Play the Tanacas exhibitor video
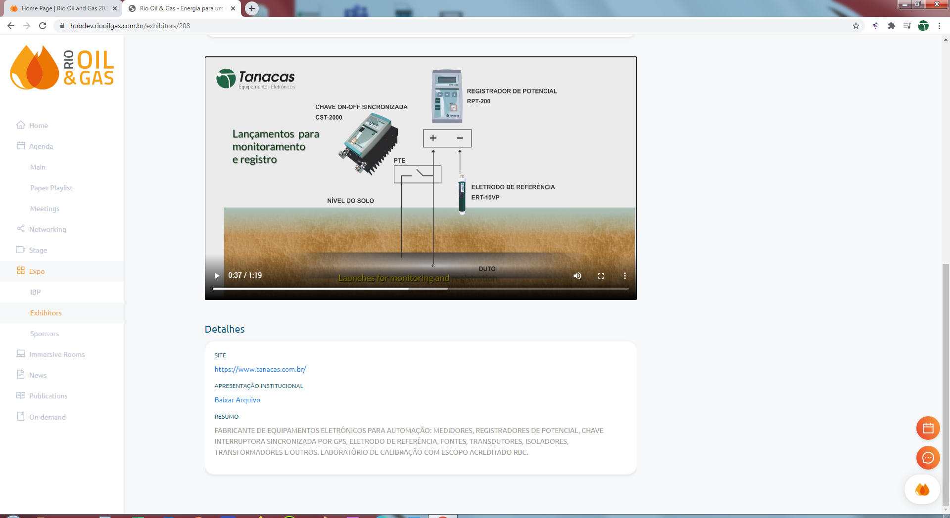 217,276
